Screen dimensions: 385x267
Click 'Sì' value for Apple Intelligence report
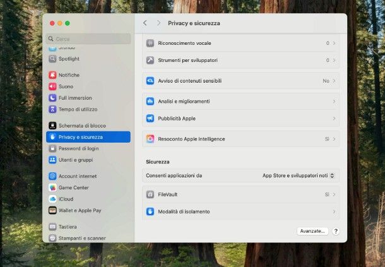327,139
